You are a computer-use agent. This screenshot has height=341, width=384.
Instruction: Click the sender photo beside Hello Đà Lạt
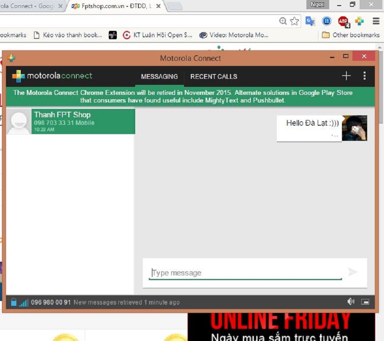coord(354,128)
